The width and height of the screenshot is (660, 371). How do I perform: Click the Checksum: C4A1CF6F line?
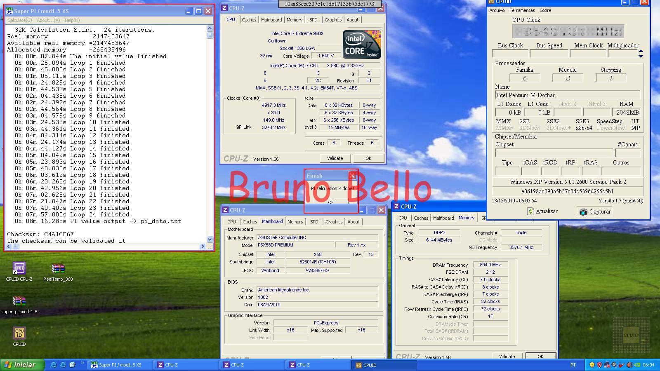40,234
